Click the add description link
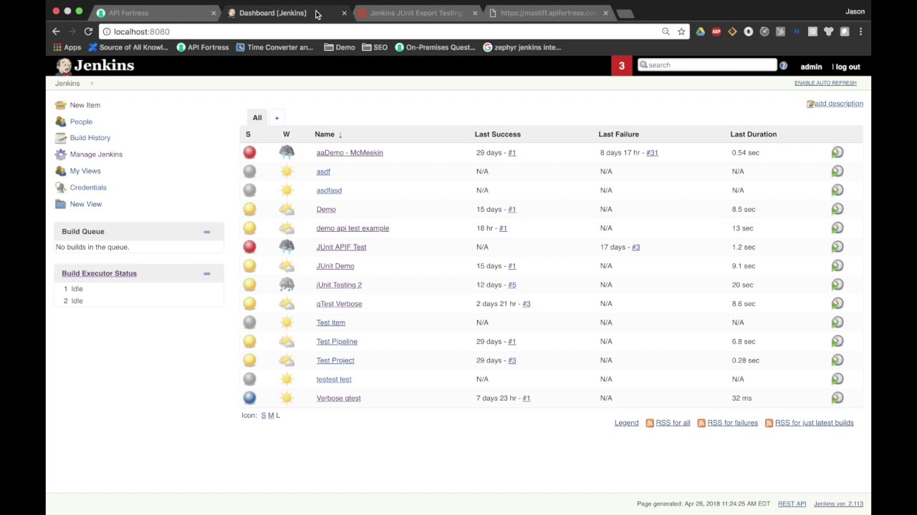 coord(838,104)
